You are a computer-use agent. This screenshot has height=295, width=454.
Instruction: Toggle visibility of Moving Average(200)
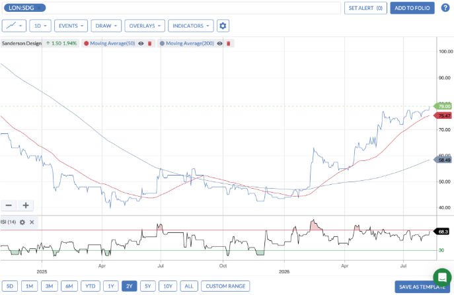point(220,44)
